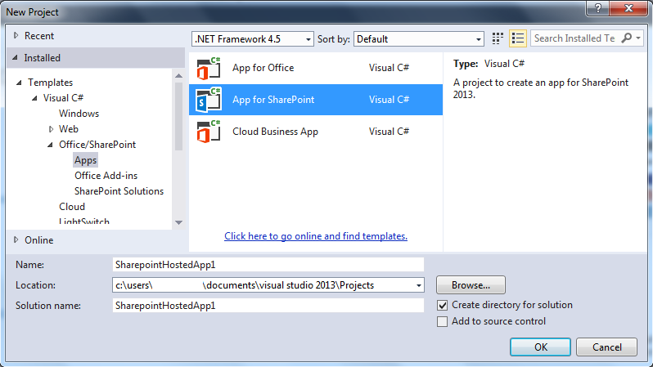The width and height of the screenshot is (653, 367).
Task: Click the search magnifier icon
Action: point(628,38)
